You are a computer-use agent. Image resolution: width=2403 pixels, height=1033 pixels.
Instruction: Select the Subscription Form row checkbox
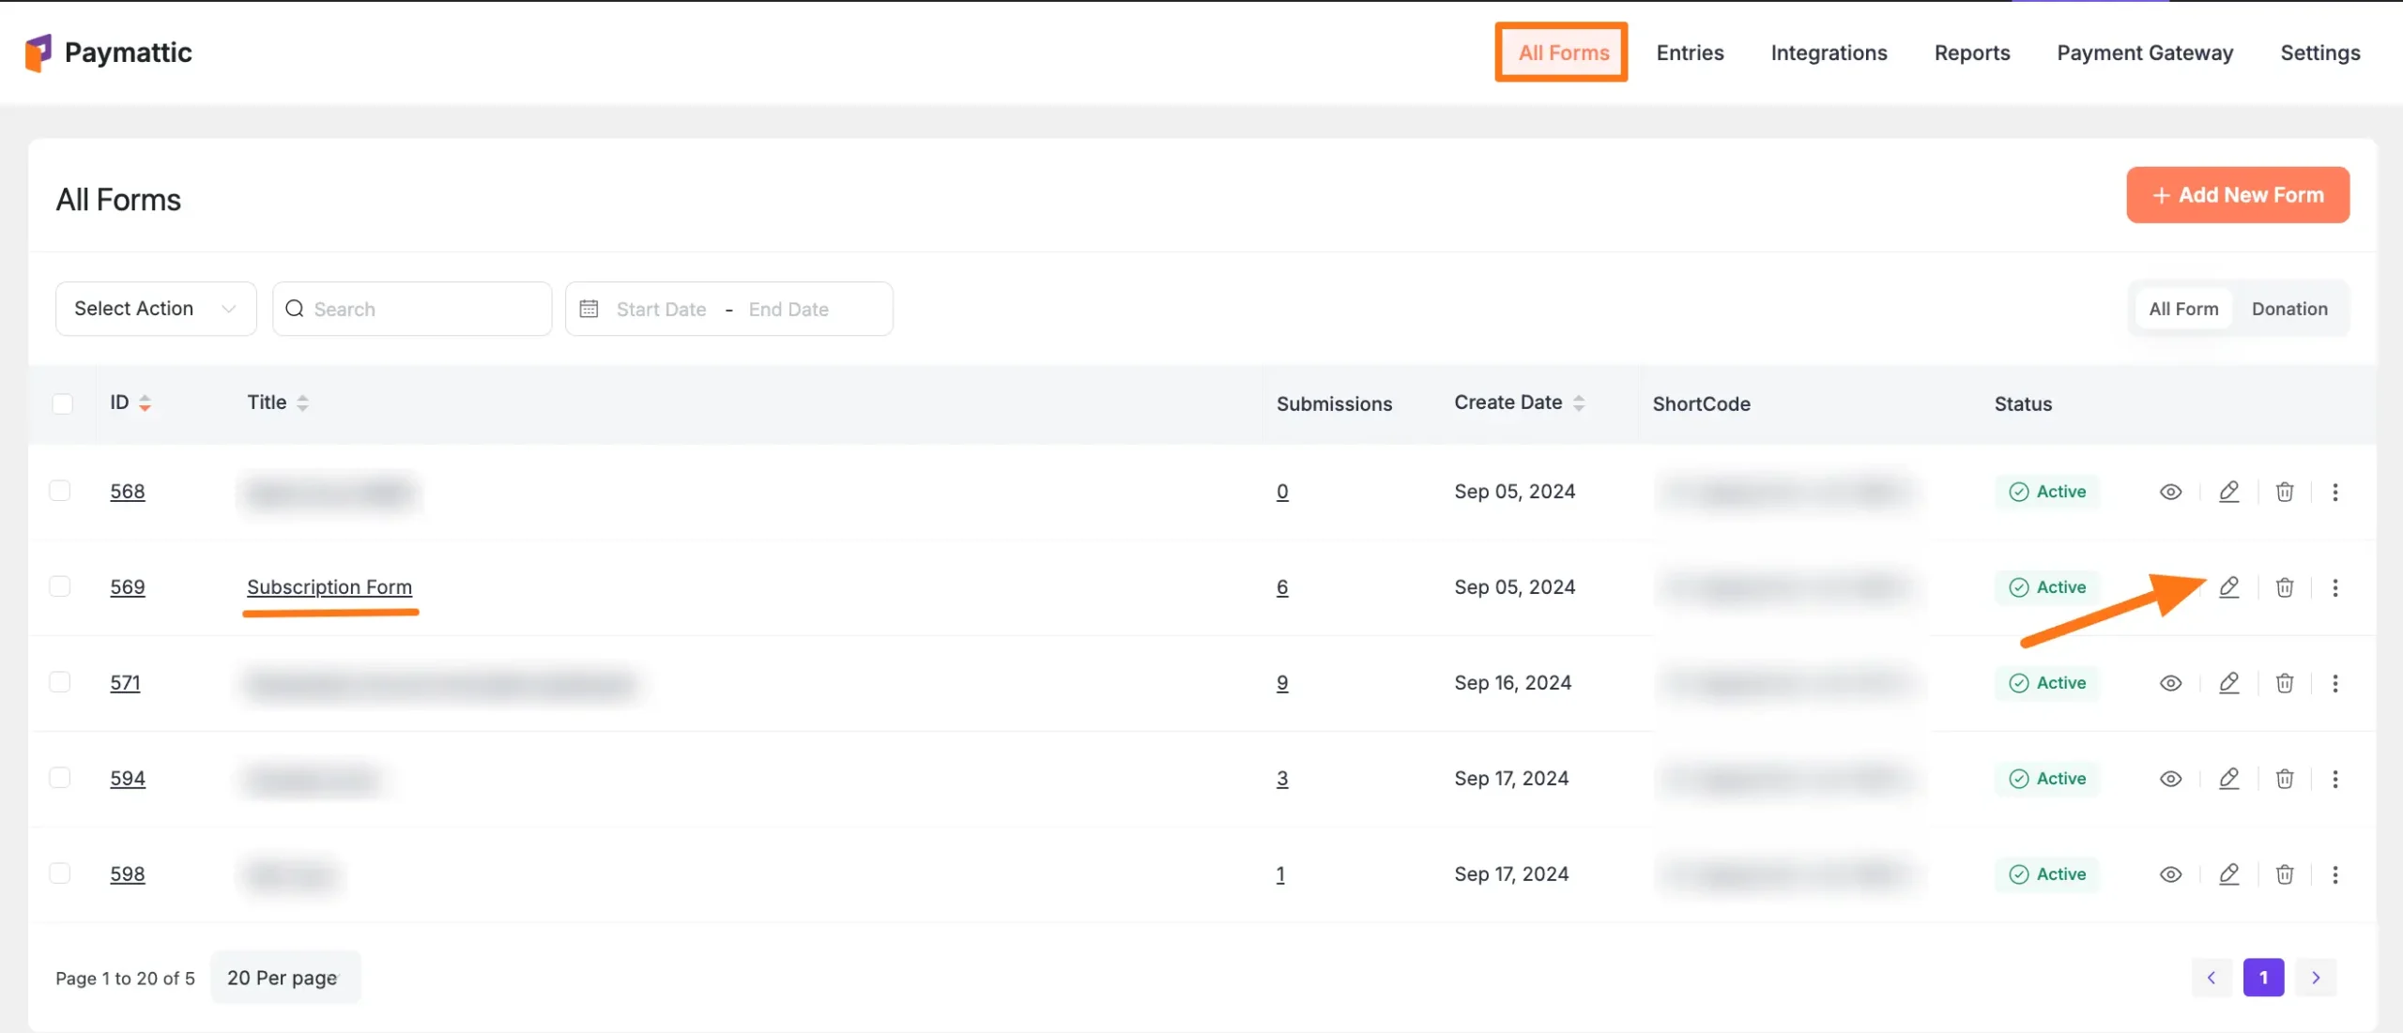pyautogui.click(x=60, y=586)
